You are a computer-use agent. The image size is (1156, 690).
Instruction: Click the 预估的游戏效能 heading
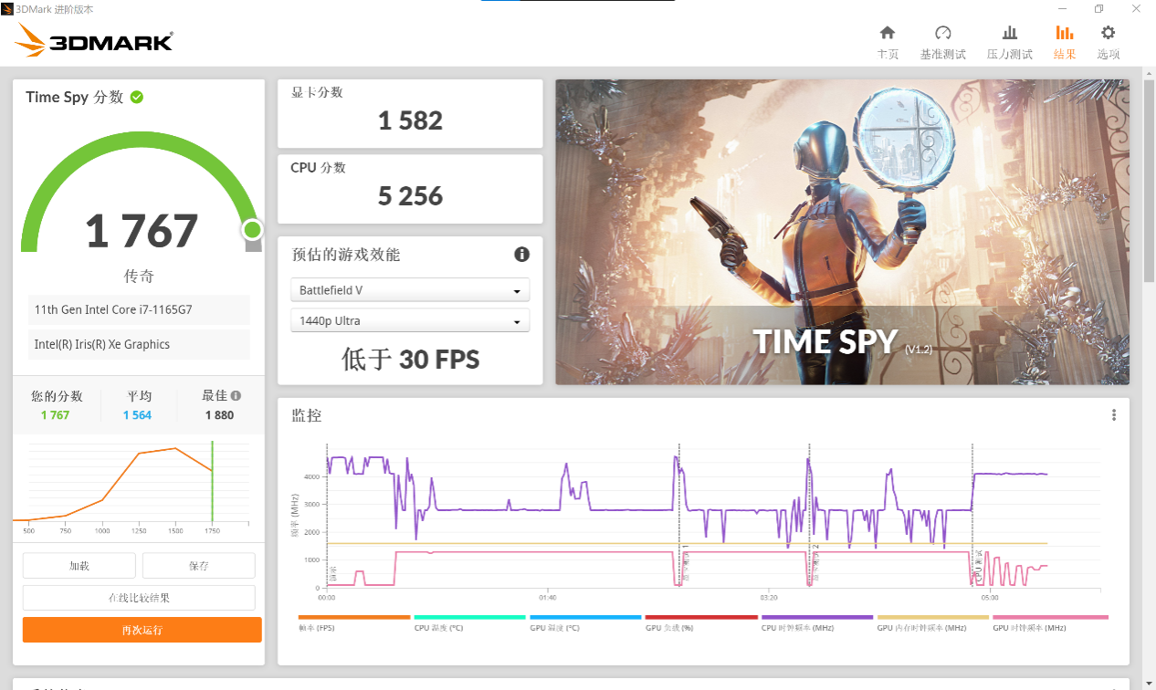tap(345, 255)
